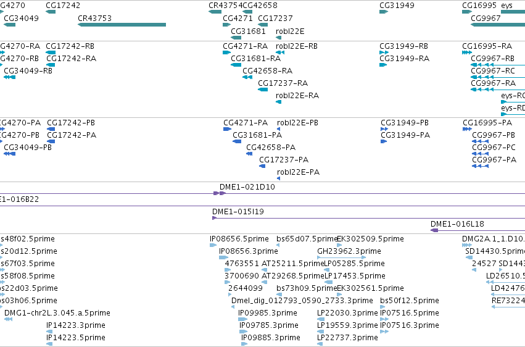The image size is (525, 347).
Task: Click protein CG9967-PB
Action: (x=494, y=135)
